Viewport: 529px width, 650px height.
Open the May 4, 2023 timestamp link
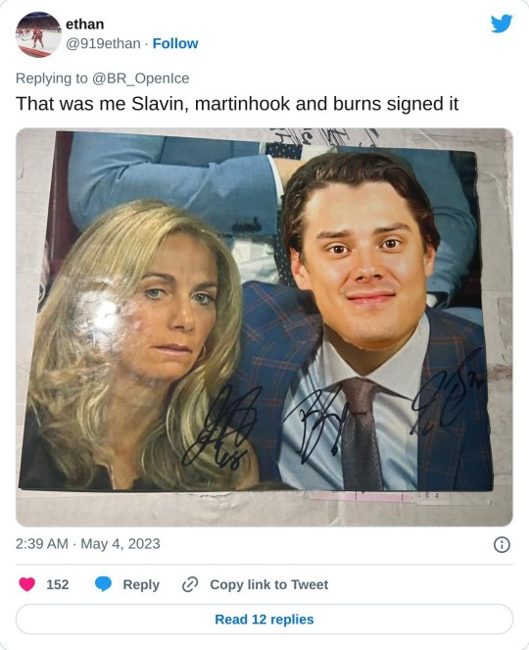[120, 543]
